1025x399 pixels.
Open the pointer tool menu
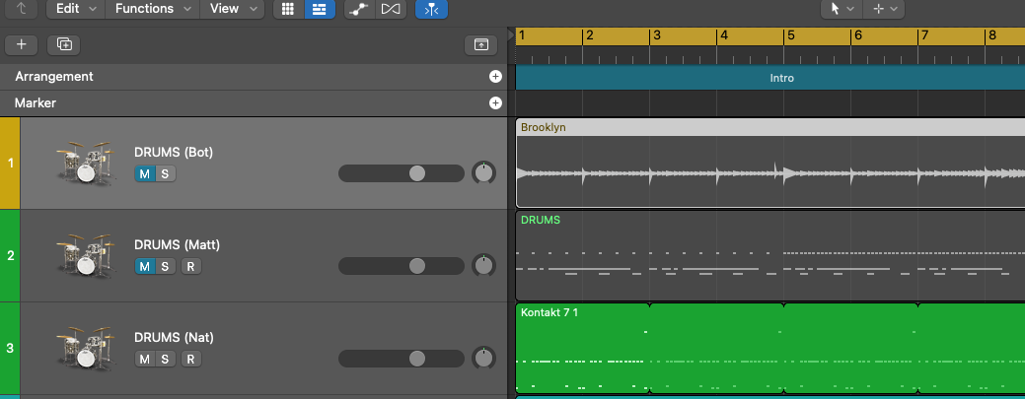coord(842,9)
